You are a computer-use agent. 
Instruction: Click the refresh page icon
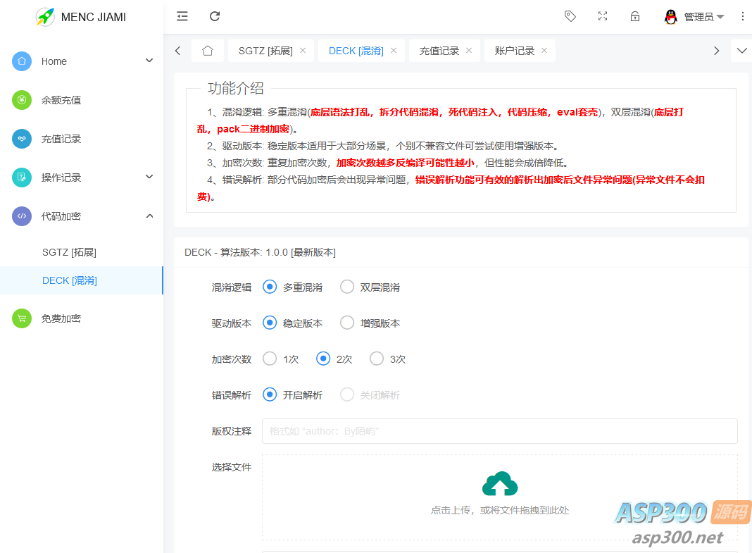214,16
